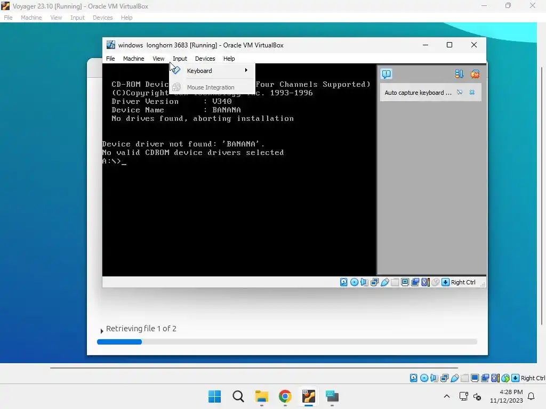Click shared folders indicator in longhorn status bar
The image size is (546, 409).
point(395,282)
